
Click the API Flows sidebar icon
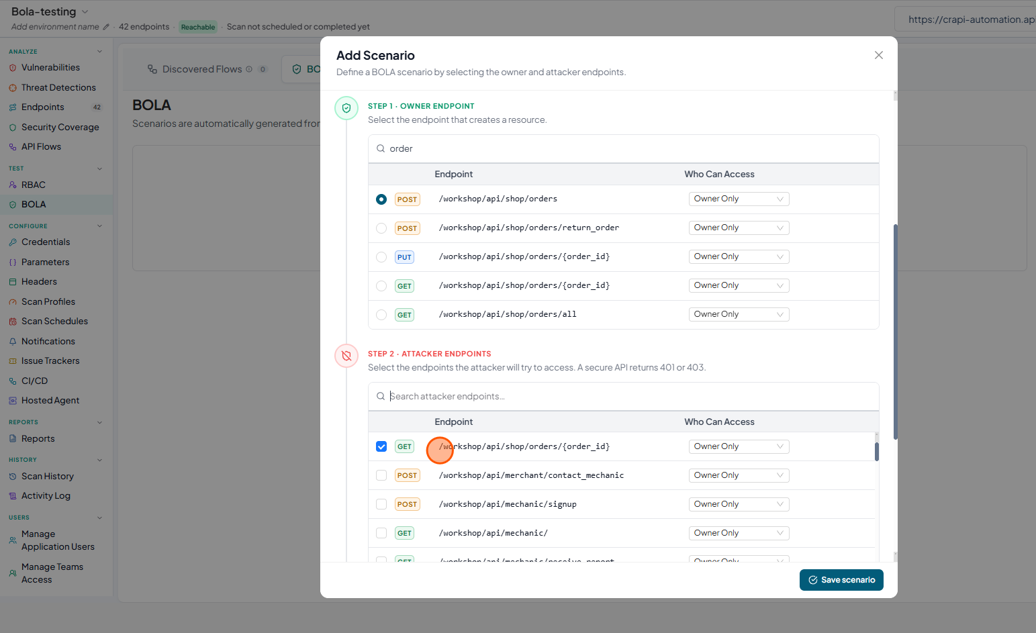13,147
